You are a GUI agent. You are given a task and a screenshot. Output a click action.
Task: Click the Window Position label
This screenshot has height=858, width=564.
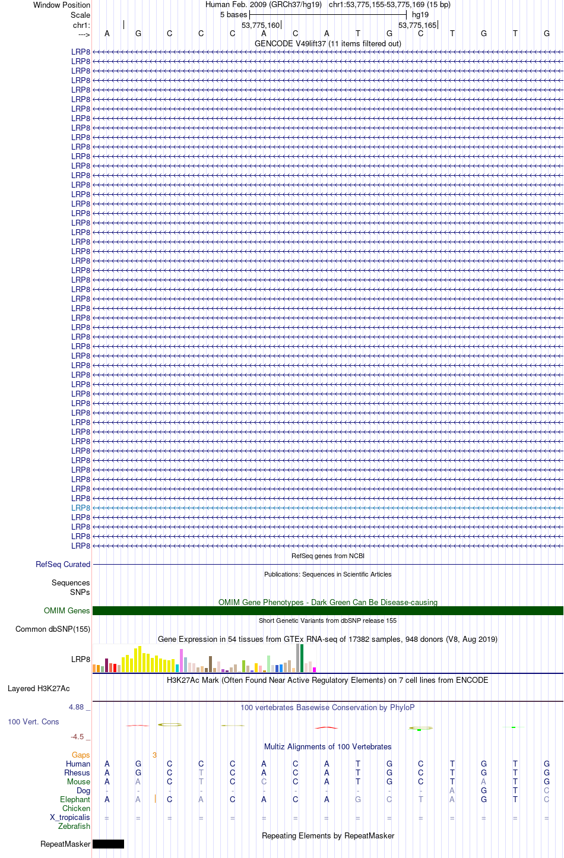point(62,5)
